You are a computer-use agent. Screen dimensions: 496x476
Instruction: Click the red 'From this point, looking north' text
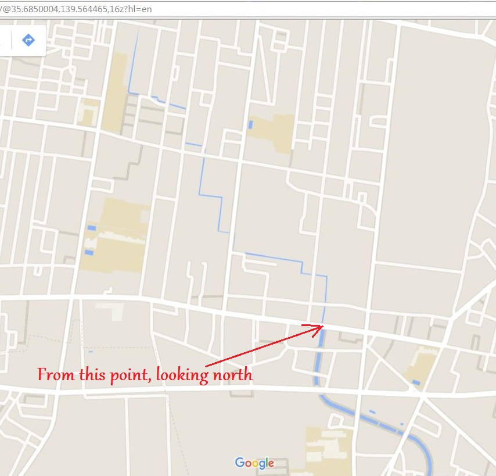point(145,375)
